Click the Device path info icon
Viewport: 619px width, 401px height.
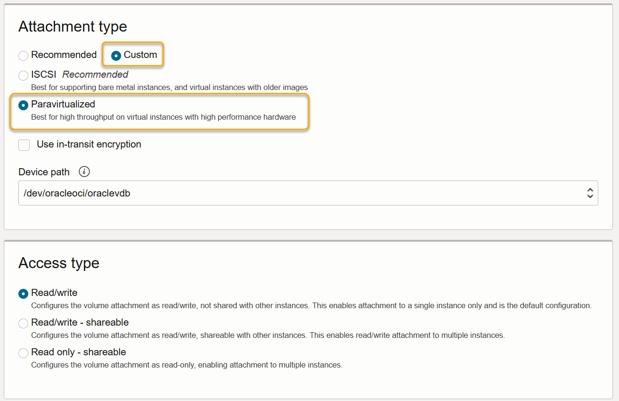point(84,172)
